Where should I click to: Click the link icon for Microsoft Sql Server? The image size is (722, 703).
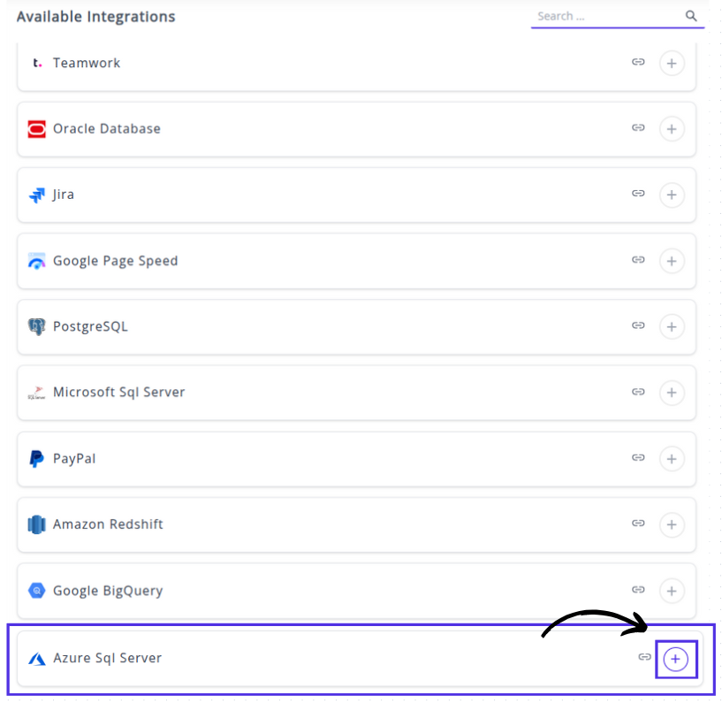(x=638, y=392)
